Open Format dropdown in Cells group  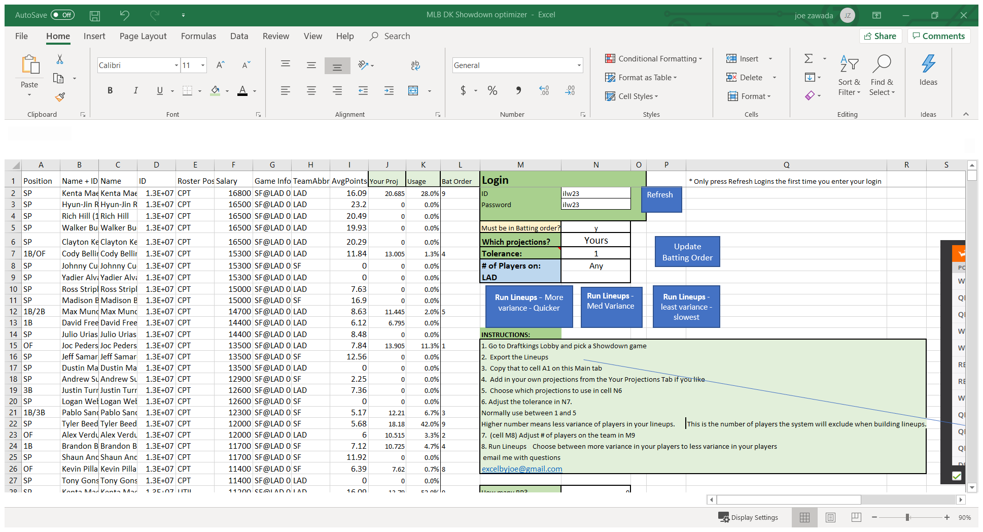coord(749,96)
